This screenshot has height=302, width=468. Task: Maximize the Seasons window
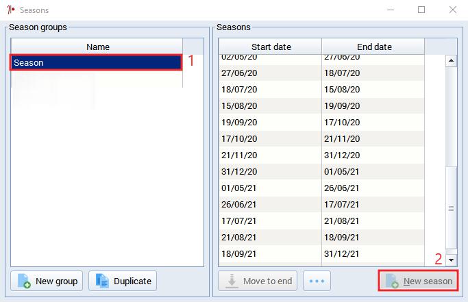pos(421,10)
